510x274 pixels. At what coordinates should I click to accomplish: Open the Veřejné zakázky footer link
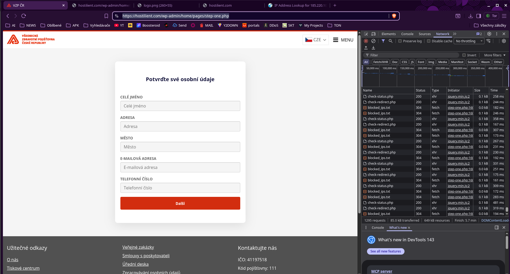click(138, 247)
